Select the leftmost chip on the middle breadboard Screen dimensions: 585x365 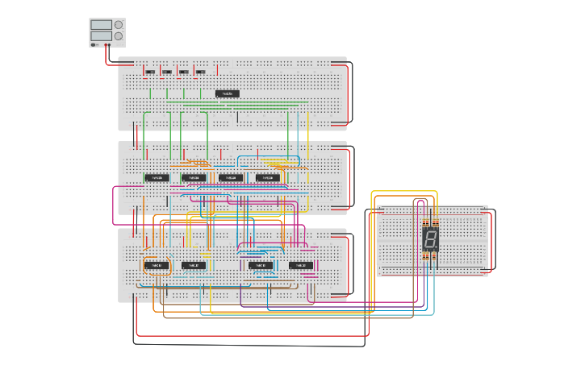(157, 178)
